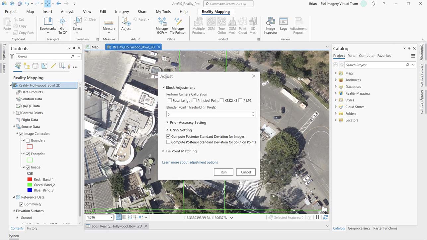
Task: Open the Geoprocessing pane tab
Action: click(359, 228)
